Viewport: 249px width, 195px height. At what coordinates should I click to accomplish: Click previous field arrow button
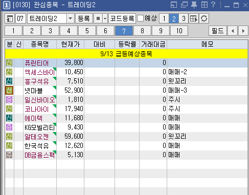click(233, 31)
